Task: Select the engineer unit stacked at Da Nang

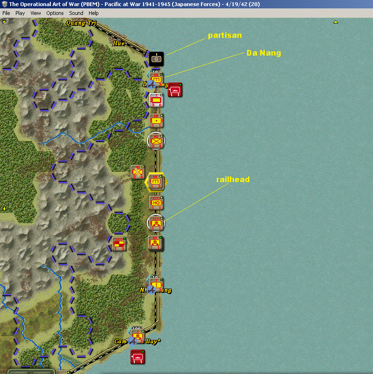Action: 157,80
